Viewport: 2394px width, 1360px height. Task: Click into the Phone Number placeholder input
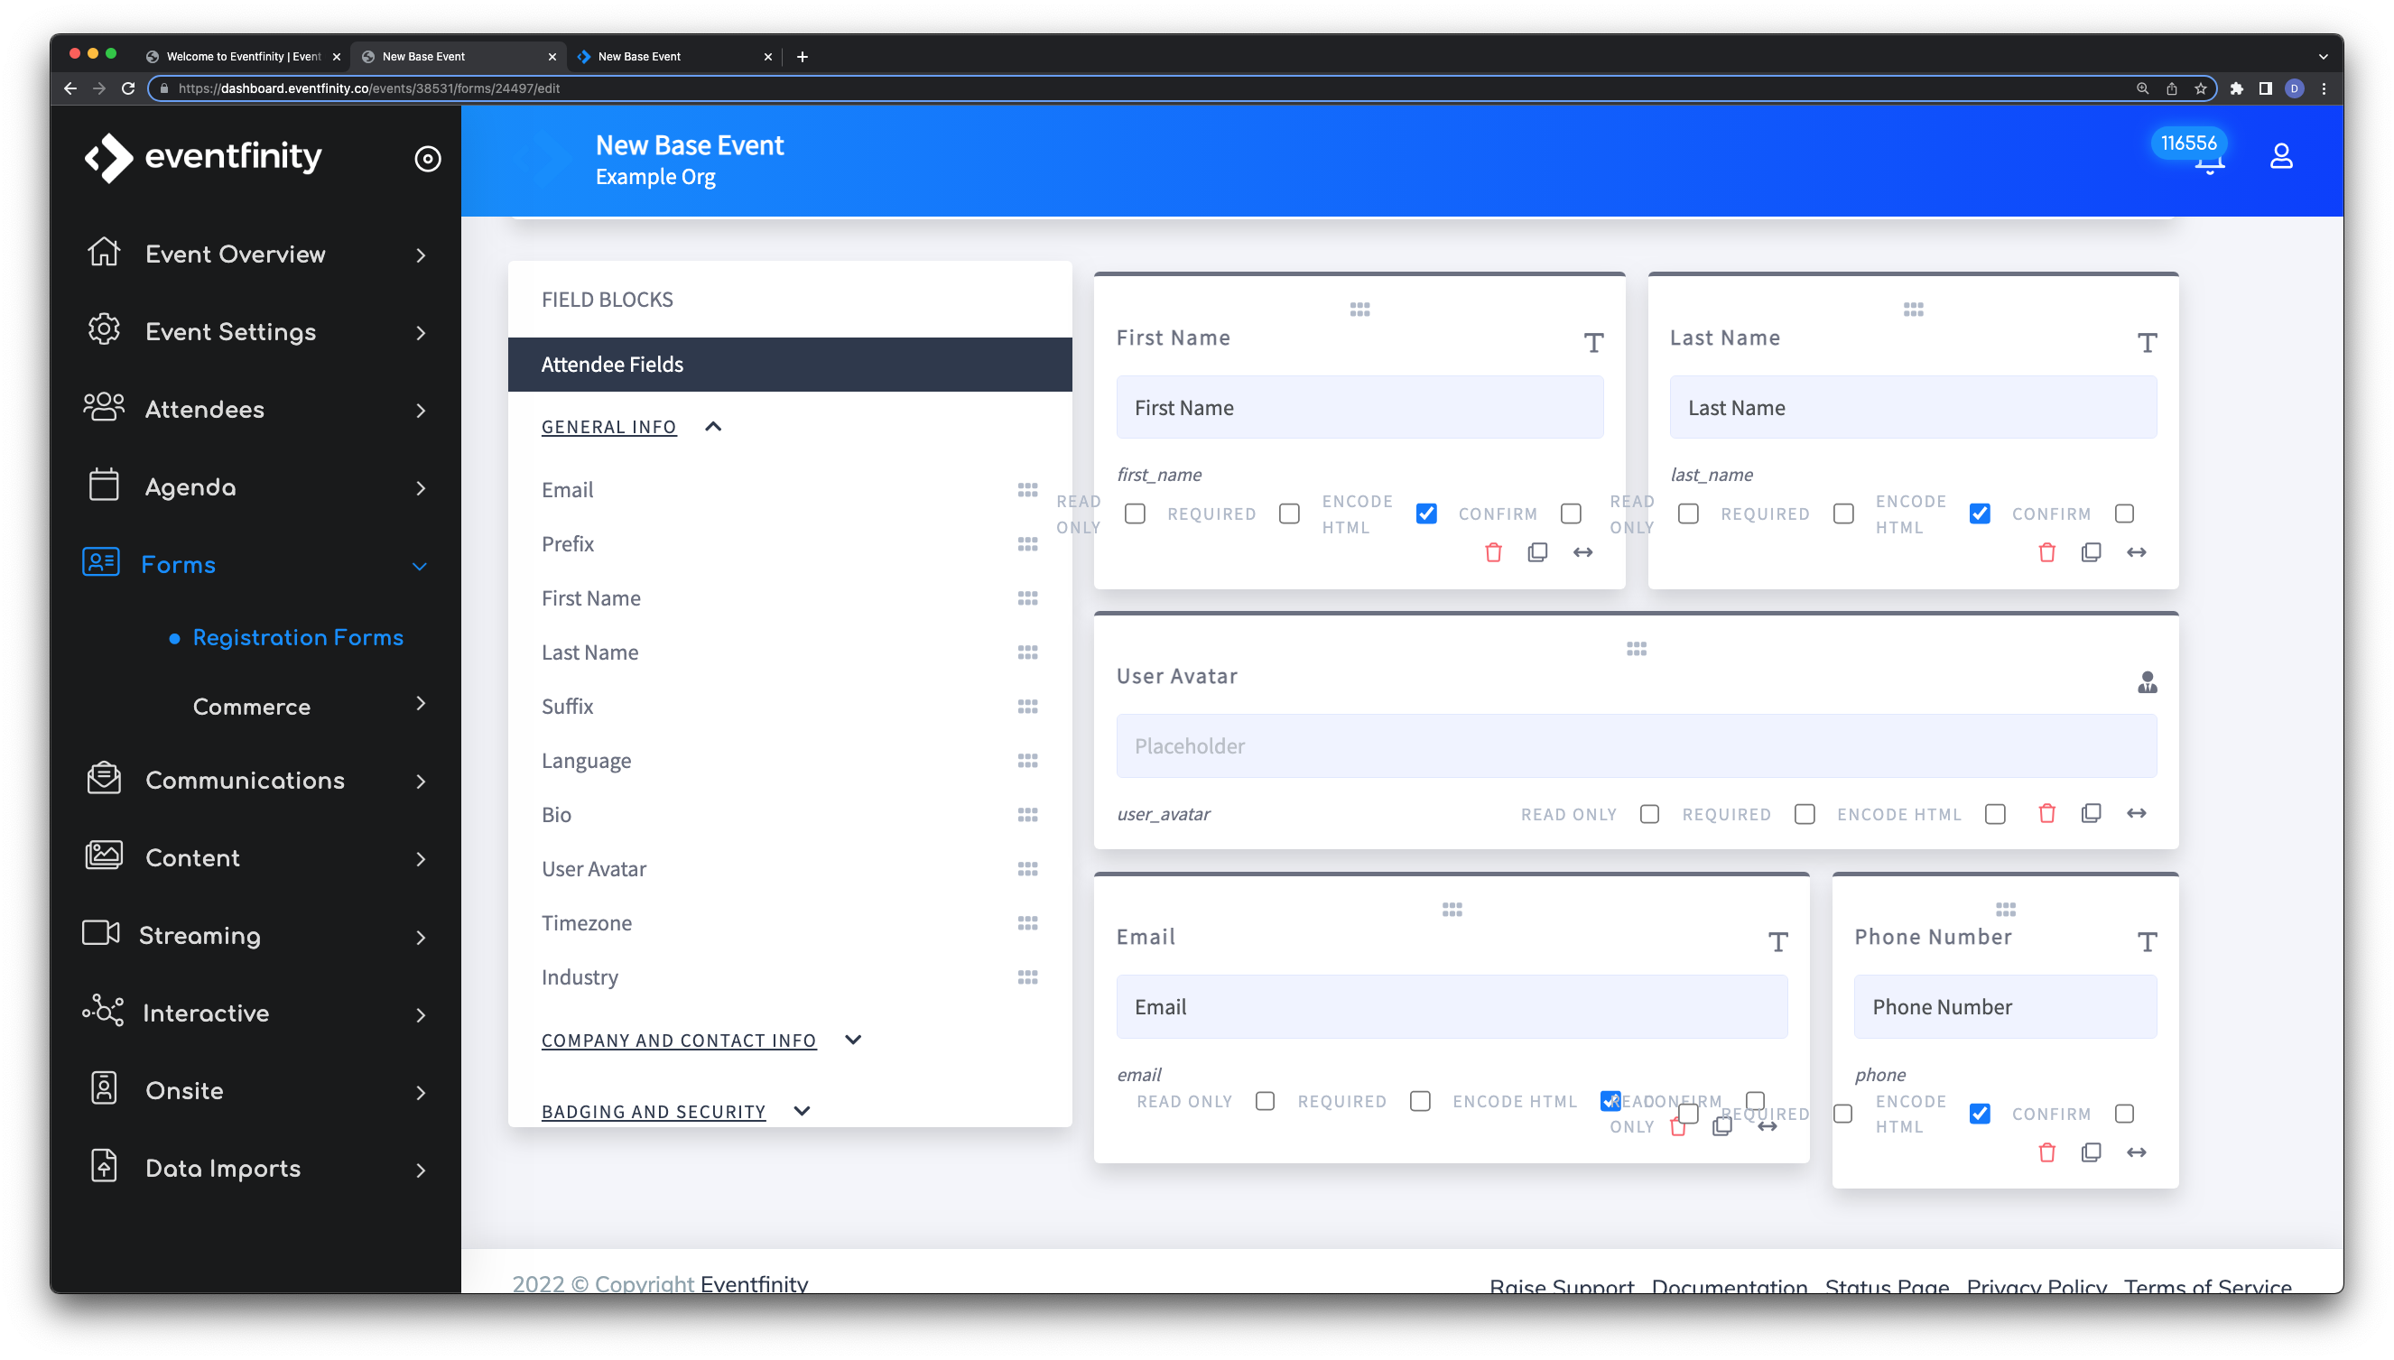[2005, 1007]
